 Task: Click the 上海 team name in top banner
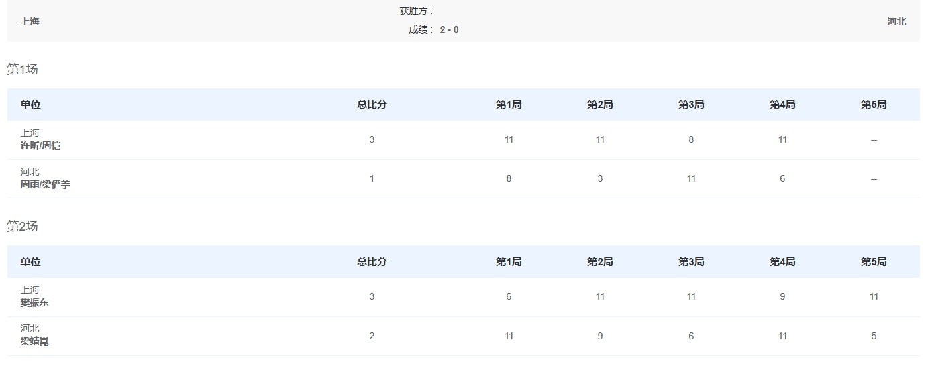[30, 21]
